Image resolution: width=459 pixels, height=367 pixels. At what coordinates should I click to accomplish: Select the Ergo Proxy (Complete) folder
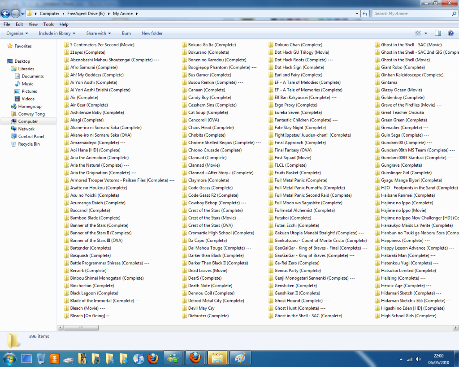point(293,105)
